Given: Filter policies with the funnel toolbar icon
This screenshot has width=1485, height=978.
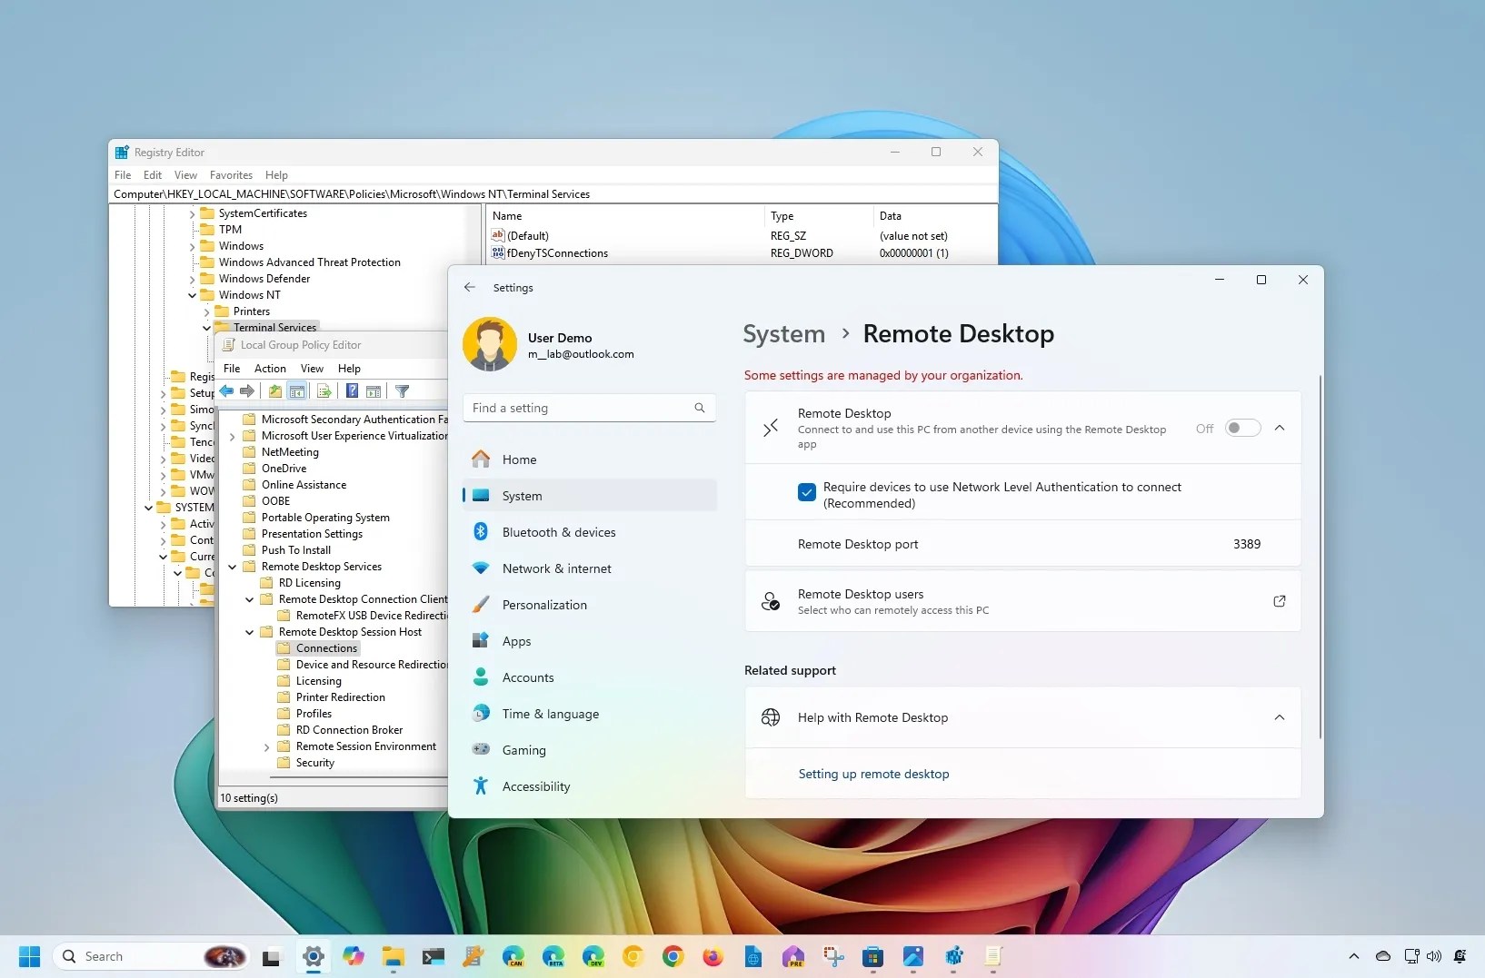Looking at the screenshot, I should click(403, 390).
